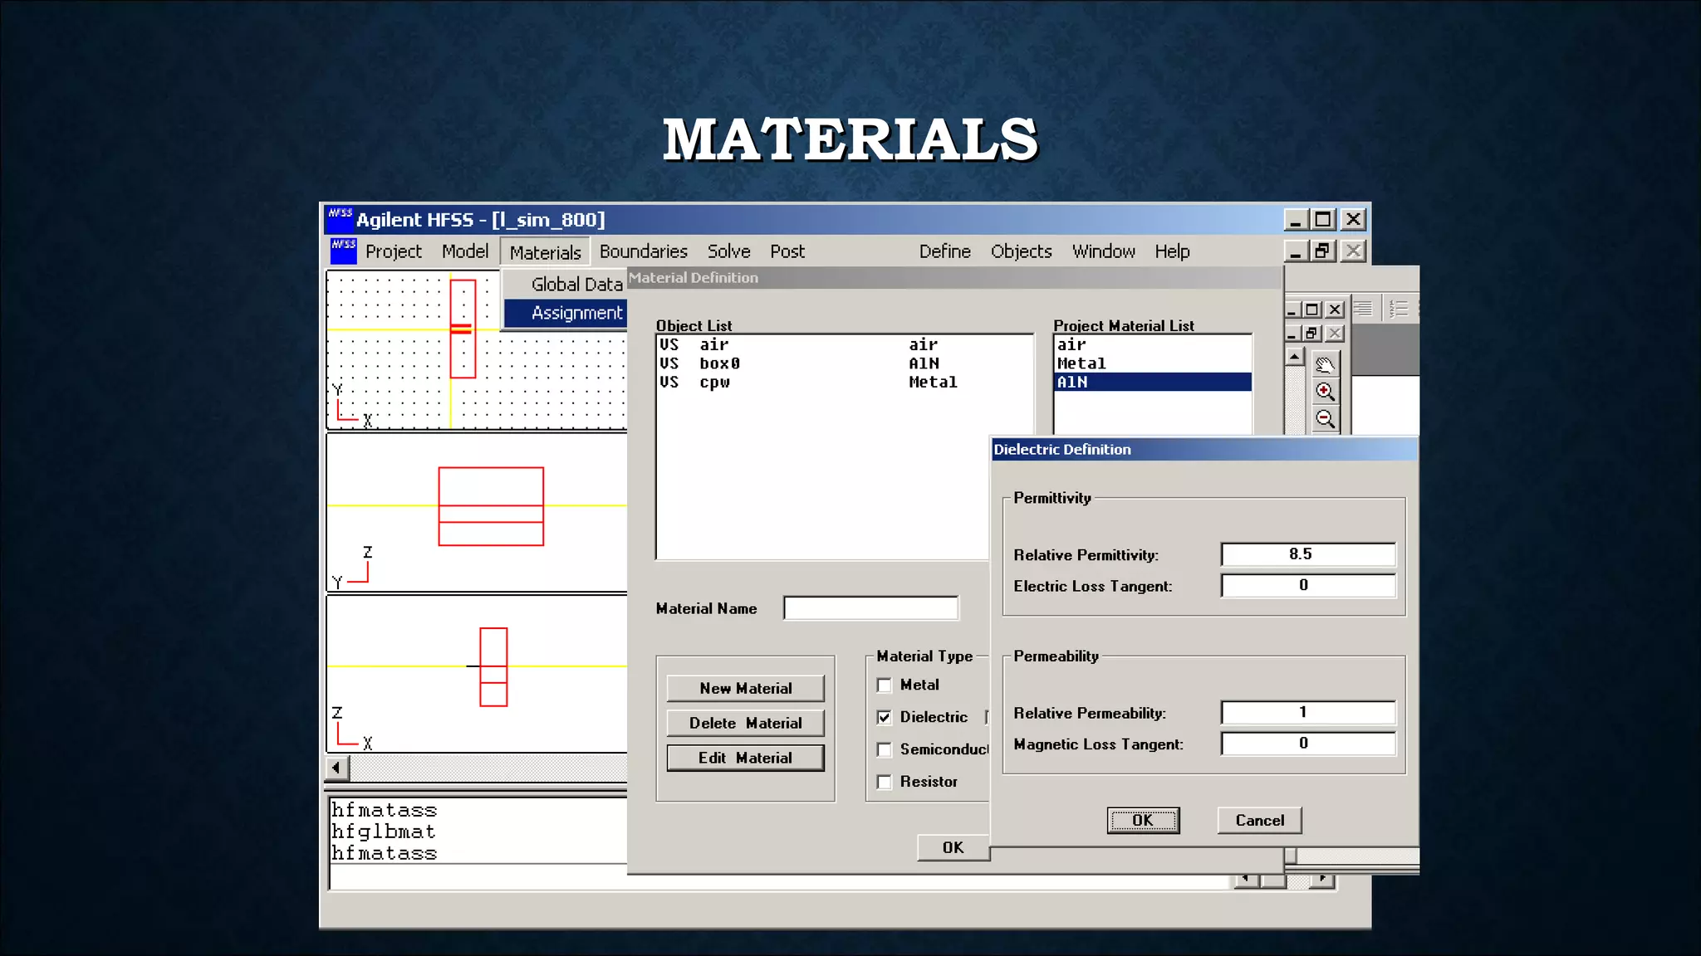Check the Semiconductor material type checkbox
Screen dimensions: 1701x956
[885, 749]
